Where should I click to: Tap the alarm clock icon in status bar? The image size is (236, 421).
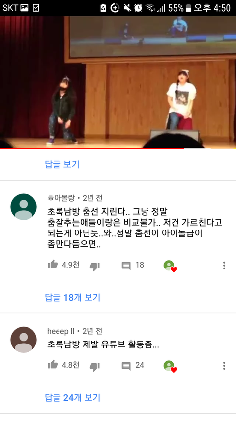pos(138,8)
